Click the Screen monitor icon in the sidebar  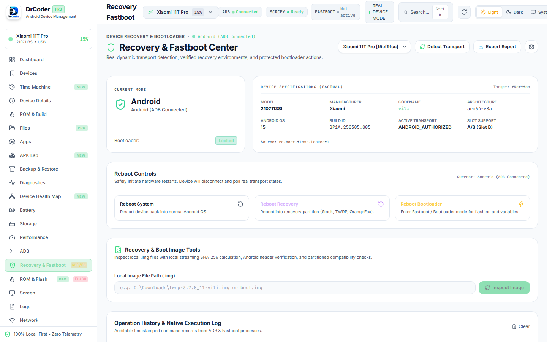coord(12,293)
